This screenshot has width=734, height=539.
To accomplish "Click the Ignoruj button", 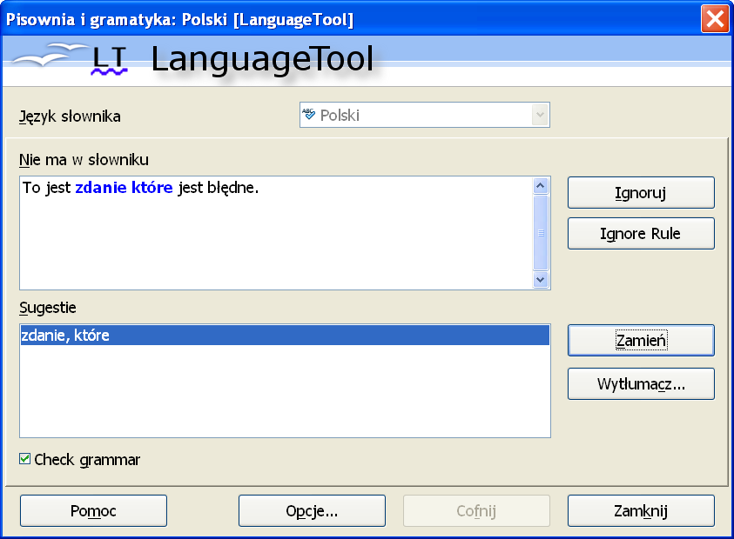I will coord(641,193).
